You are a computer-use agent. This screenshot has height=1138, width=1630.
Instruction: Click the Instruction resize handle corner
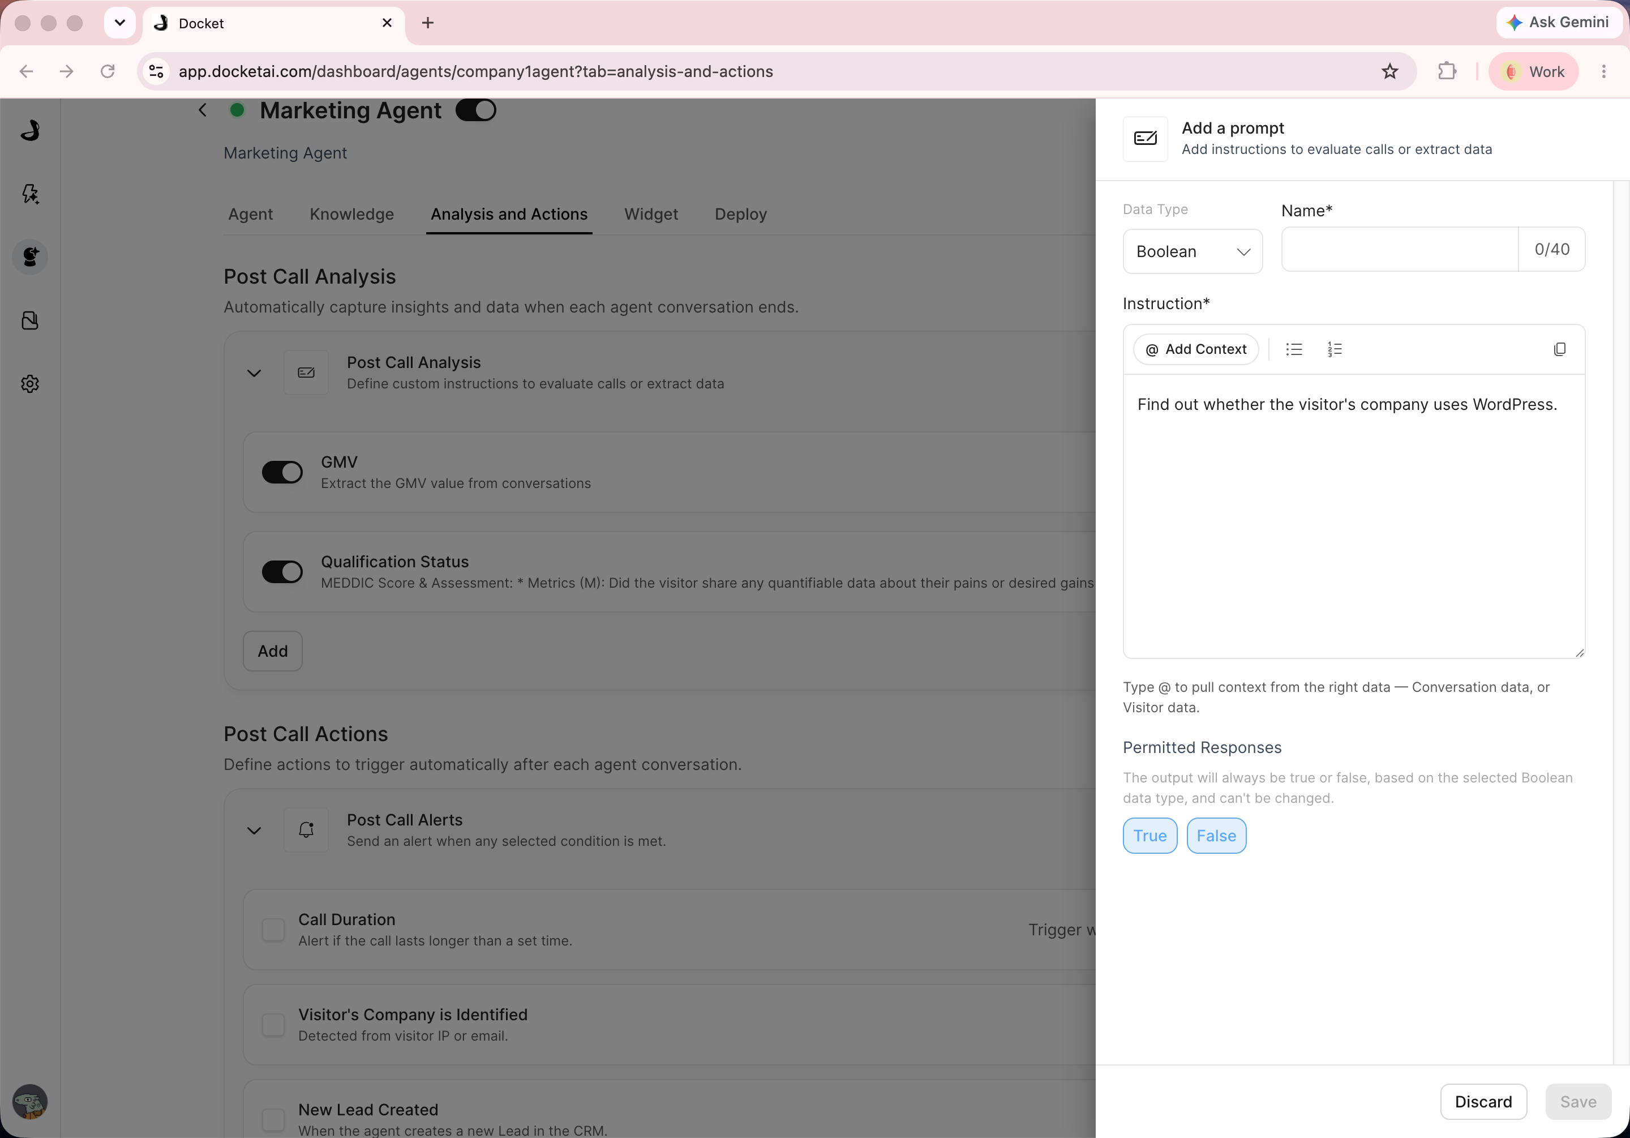(1579, 653)
